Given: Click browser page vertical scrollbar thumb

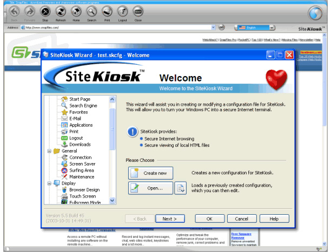Looking at the screenshot, I should (x=325, y=81).
